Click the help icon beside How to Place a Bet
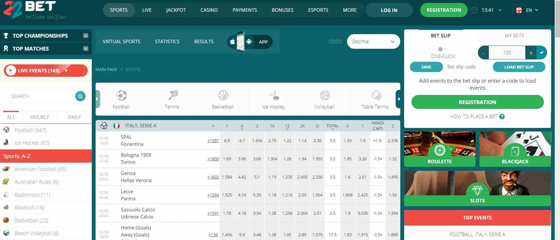 (x=502, y=117)
